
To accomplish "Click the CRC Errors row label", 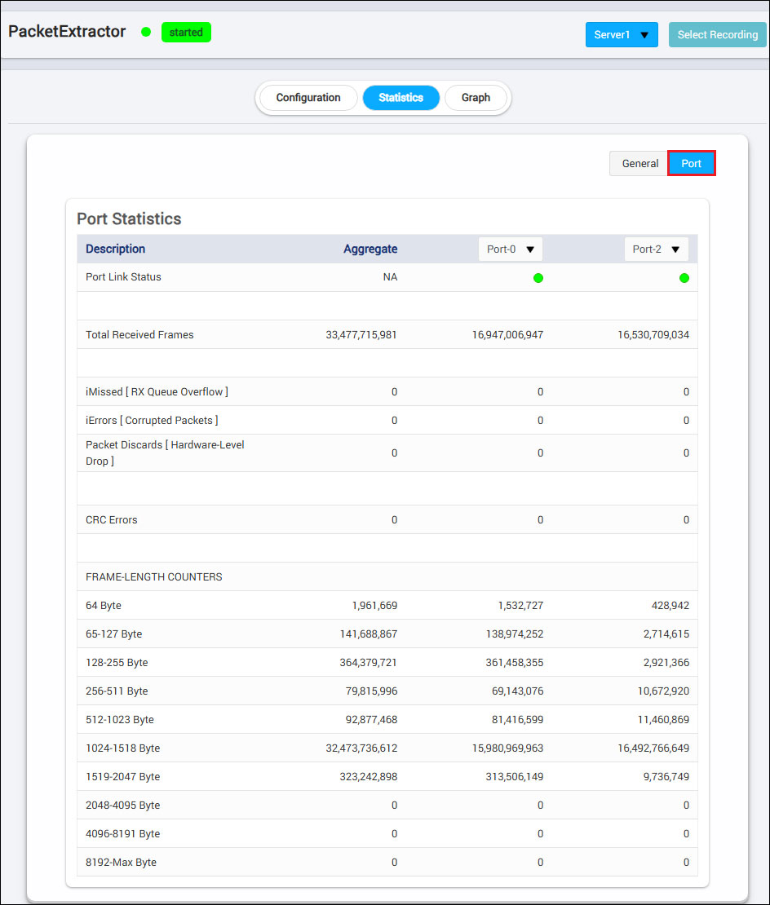I will (x=112, y=520).
